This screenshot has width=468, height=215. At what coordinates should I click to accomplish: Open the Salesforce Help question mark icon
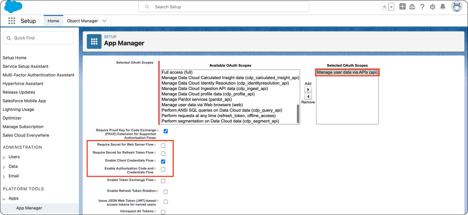(x=422, y=6)
